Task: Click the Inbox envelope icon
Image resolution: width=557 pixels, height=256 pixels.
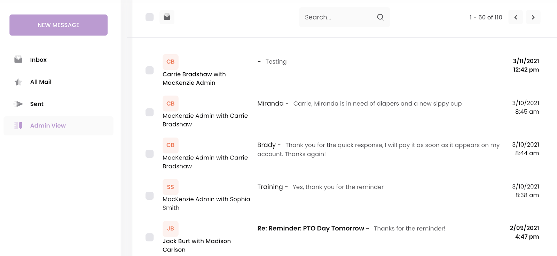Action: click(18, 59)
